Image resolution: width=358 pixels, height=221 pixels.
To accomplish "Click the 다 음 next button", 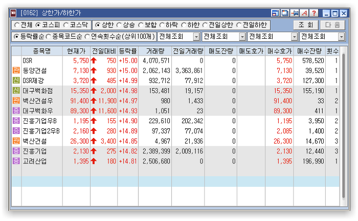I will pos(332,25).
